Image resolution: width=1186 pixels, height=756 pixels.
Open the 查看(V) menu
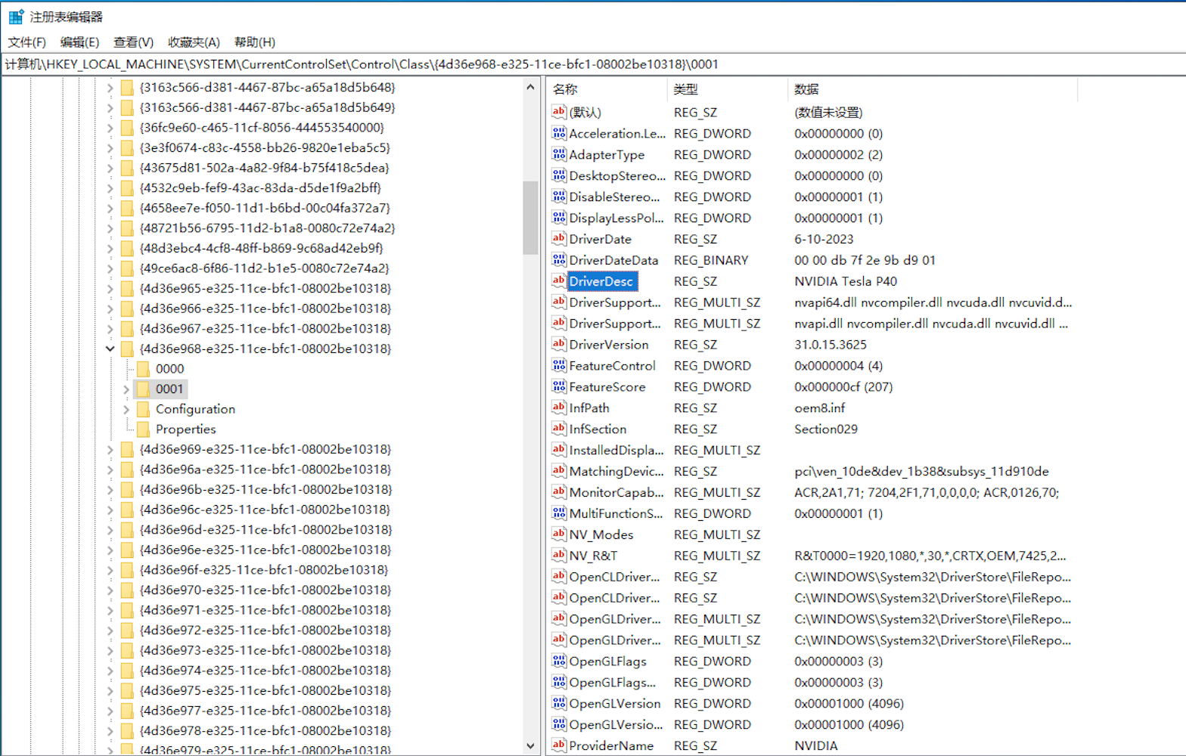point(133,42)
